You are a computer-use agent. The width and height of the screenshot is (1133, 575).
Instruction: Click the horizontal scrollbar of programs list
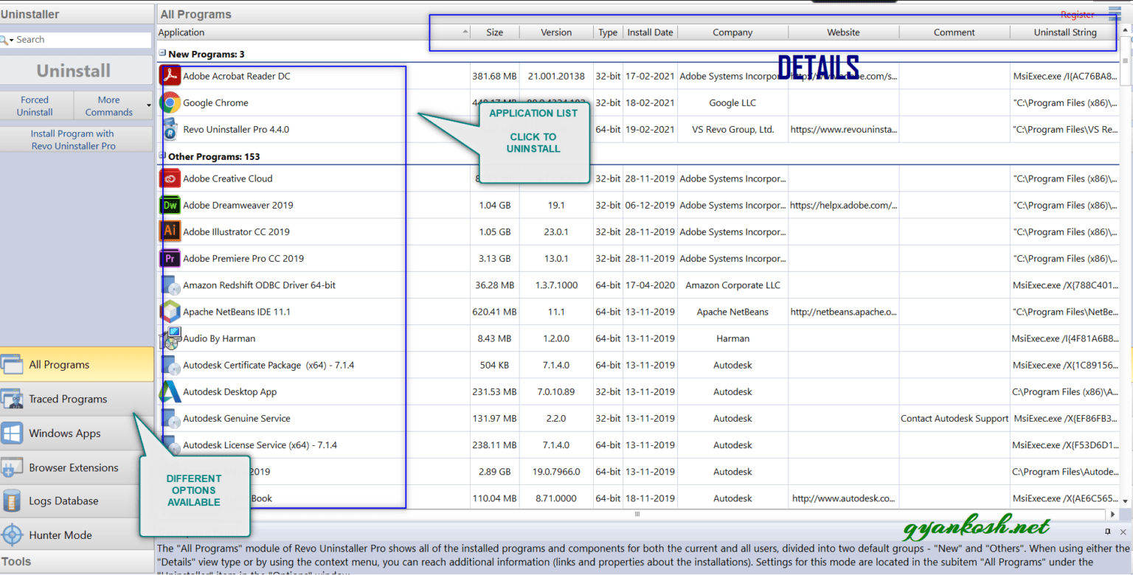click(x=638, y=514)
